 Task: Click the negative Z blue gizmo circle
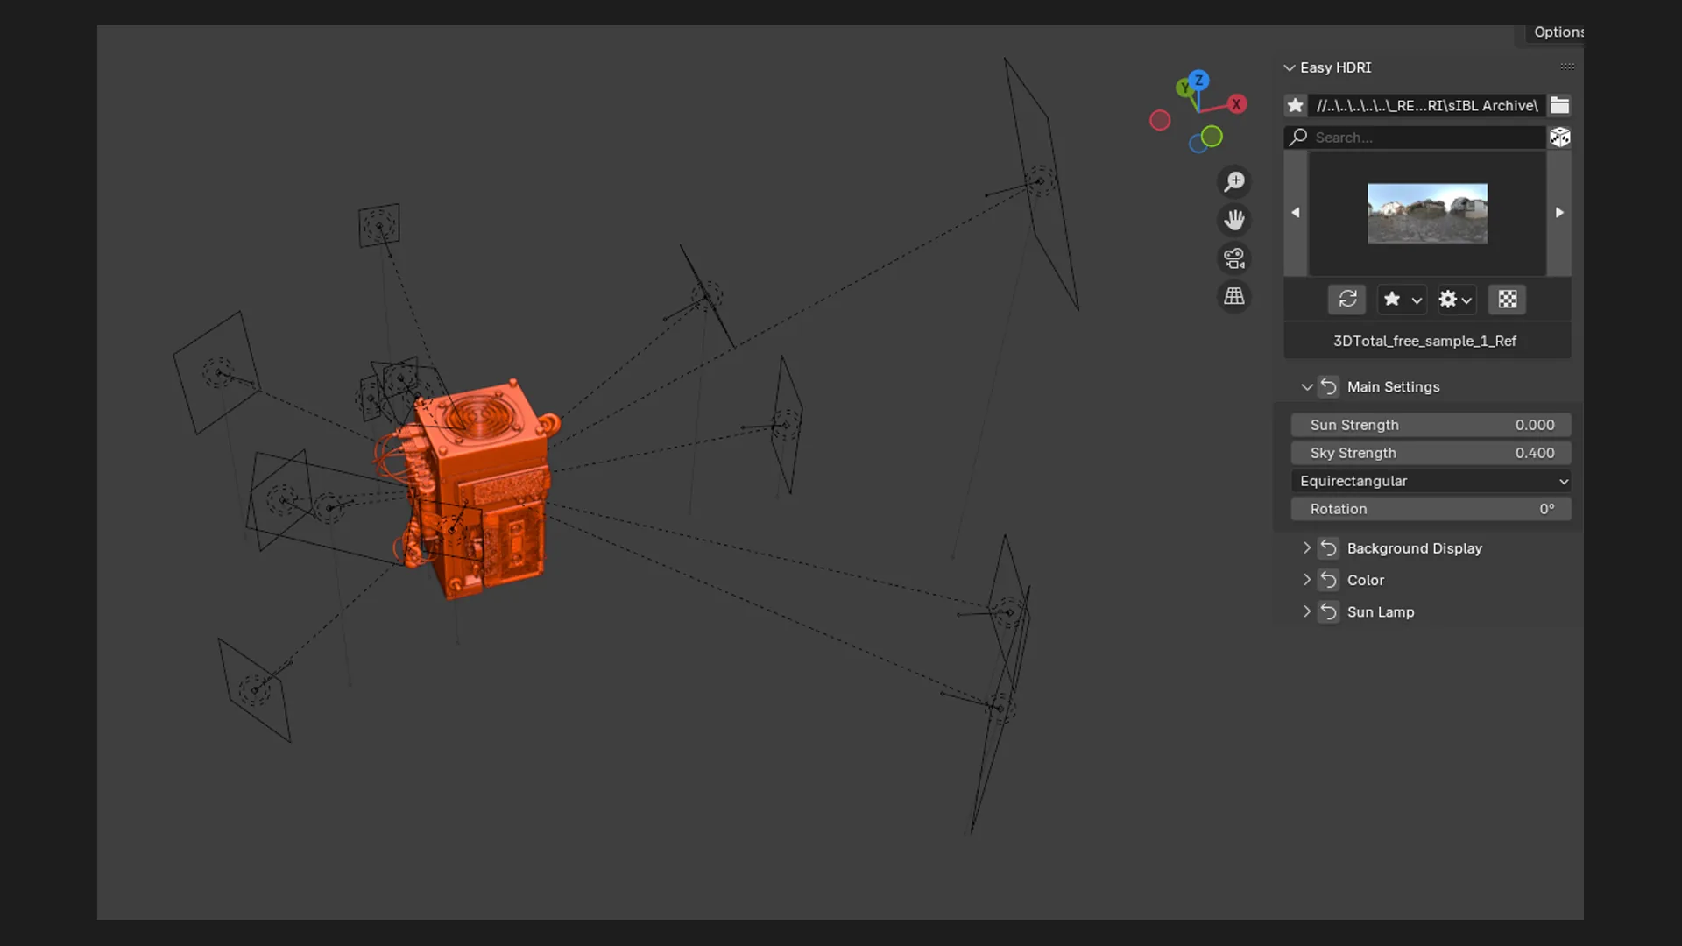click(1197, 145)
